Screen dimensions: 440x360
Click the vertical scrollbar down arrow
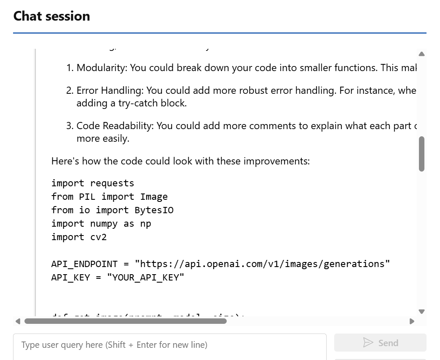coord(421,311)
